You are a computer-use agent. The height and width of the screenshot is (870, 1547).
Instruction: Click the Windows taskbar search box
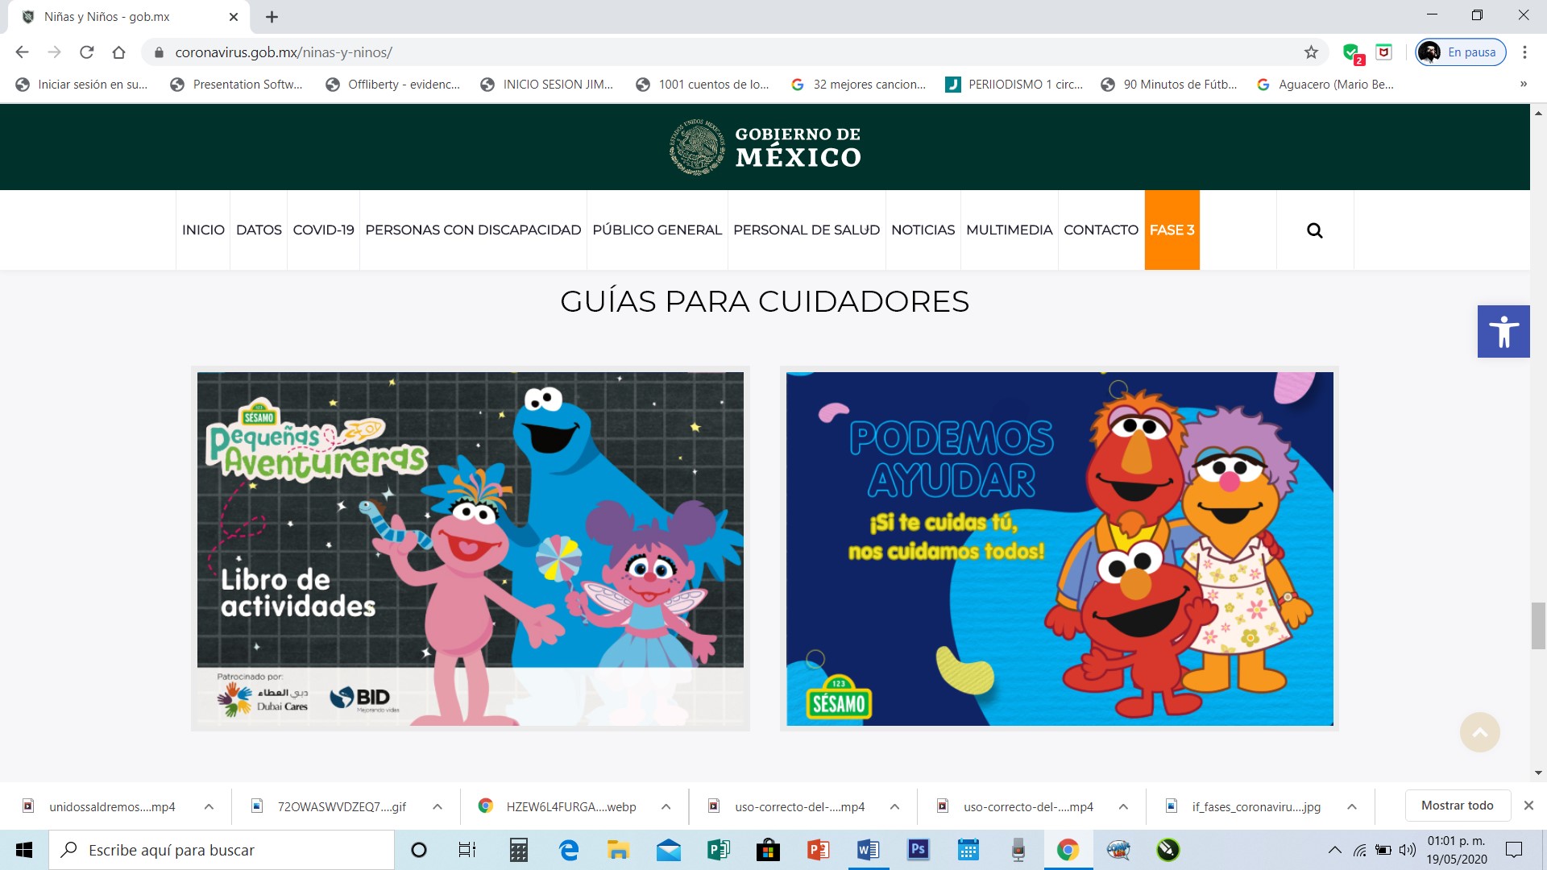click(222, 850)
